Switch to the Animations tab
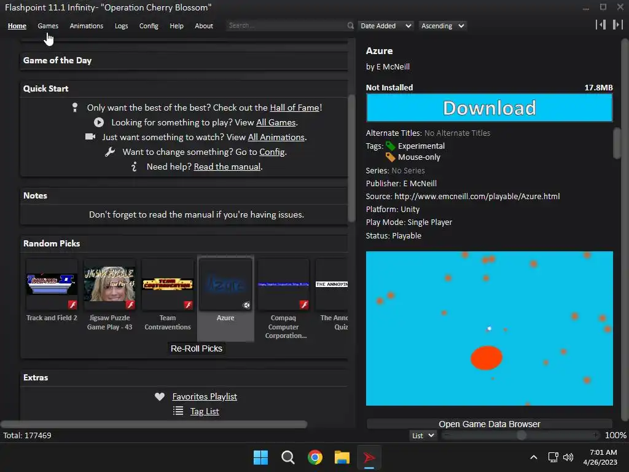Screen dimensions: 629x472 click(86, 26)
